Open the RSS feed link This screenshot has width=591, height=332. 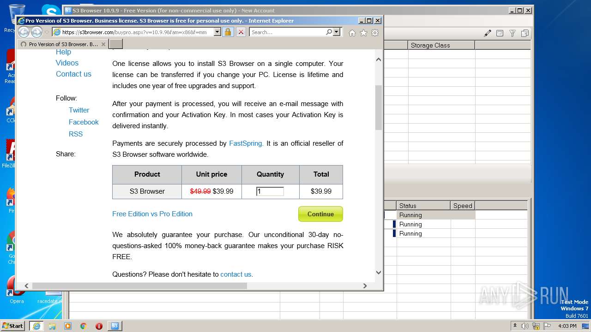click(76, 134)
